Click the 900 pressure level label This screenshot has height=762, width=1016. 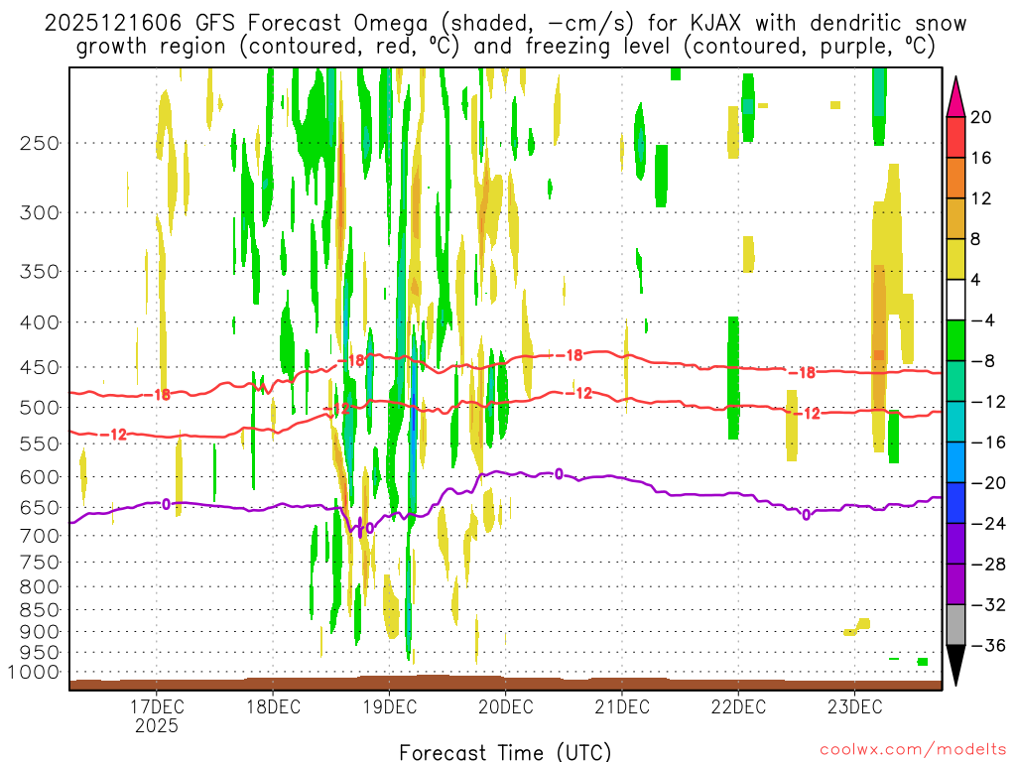click(40, 632)
